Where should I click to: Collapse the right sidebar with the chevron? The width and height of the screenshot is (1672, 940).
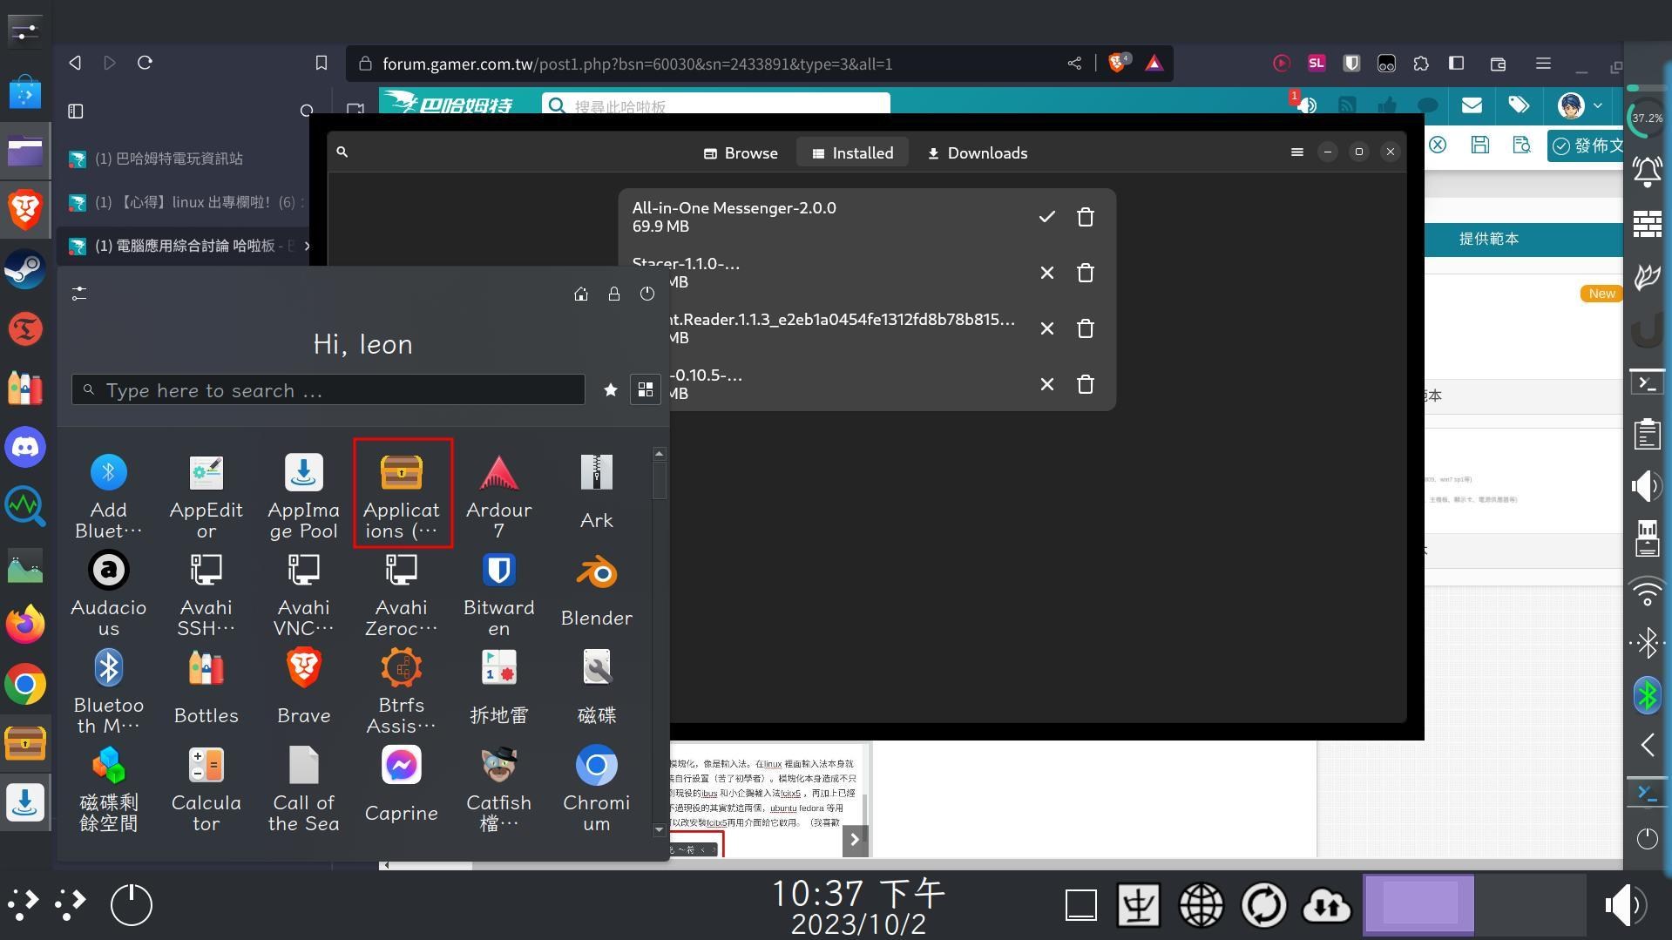click(x=1647, y=745)
